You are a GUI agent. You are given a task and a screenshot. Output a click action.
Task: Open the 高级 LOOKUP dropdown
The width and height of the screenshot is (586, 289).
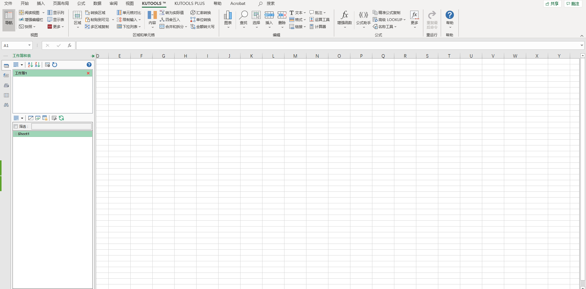pos(389,20)
